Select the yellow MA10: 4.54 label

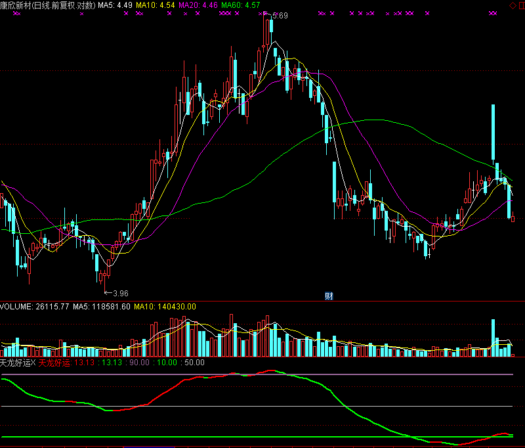click(156, 5)
